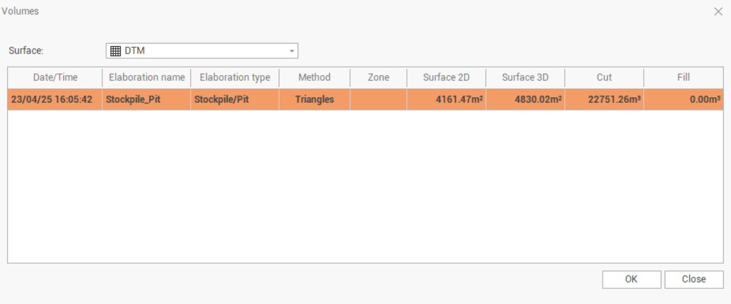Close the Volumes dialog with X
The image size is (731, 304).
click(718, 11)
